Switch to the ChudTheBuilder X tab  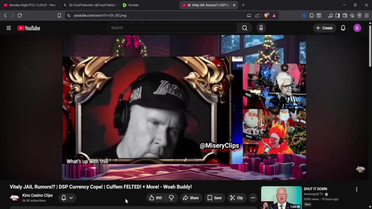tap(90, 5)
